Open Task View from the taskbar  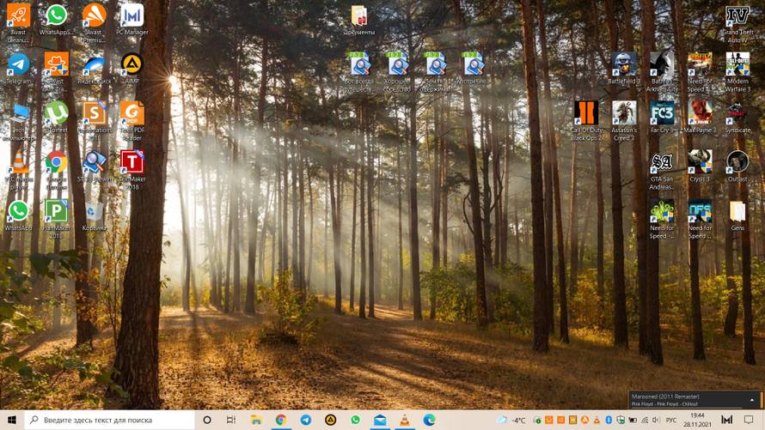(x=231, y=420)
